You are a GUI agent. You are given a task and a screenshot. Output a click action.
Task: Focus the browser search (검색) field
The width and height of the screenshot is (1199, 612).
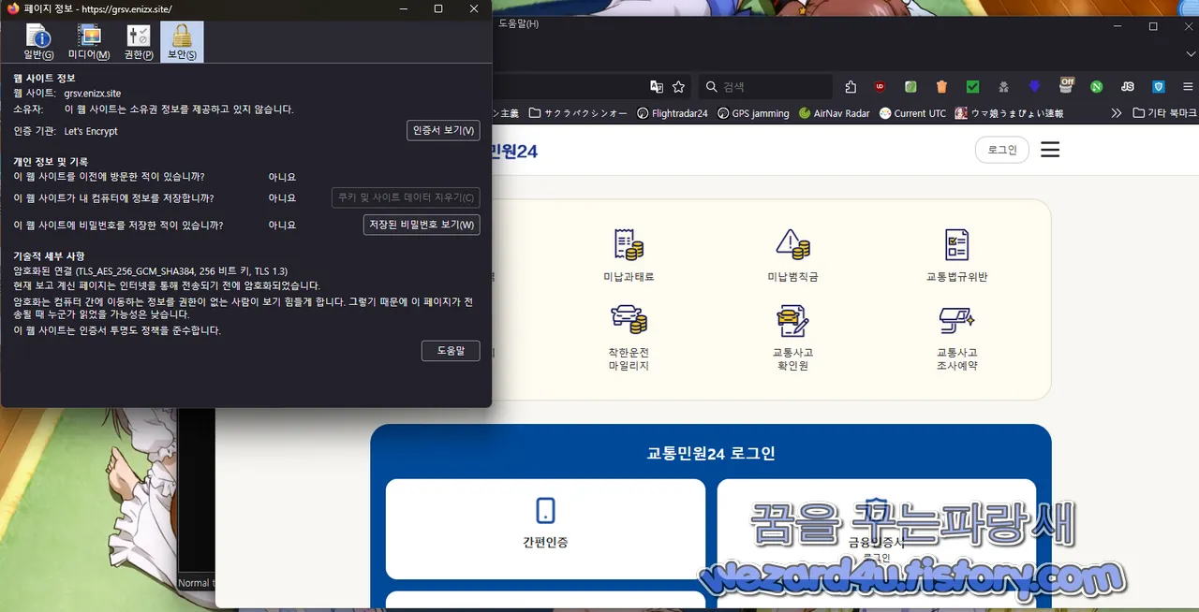765,87
